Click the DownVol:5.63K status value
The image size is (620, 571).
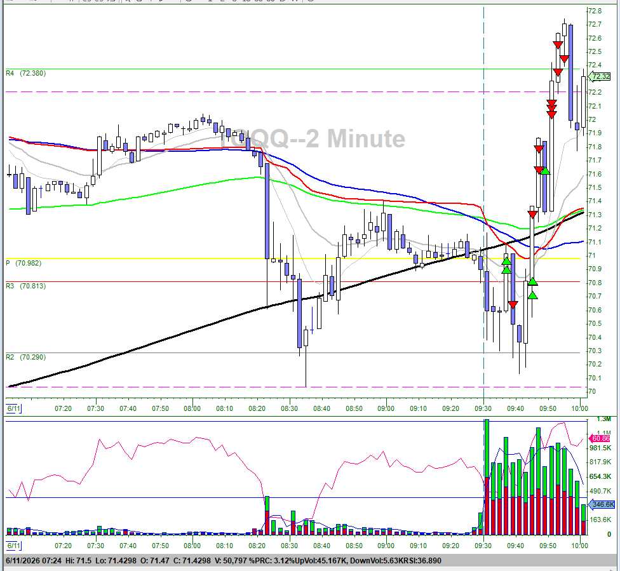tap(377, 561)
